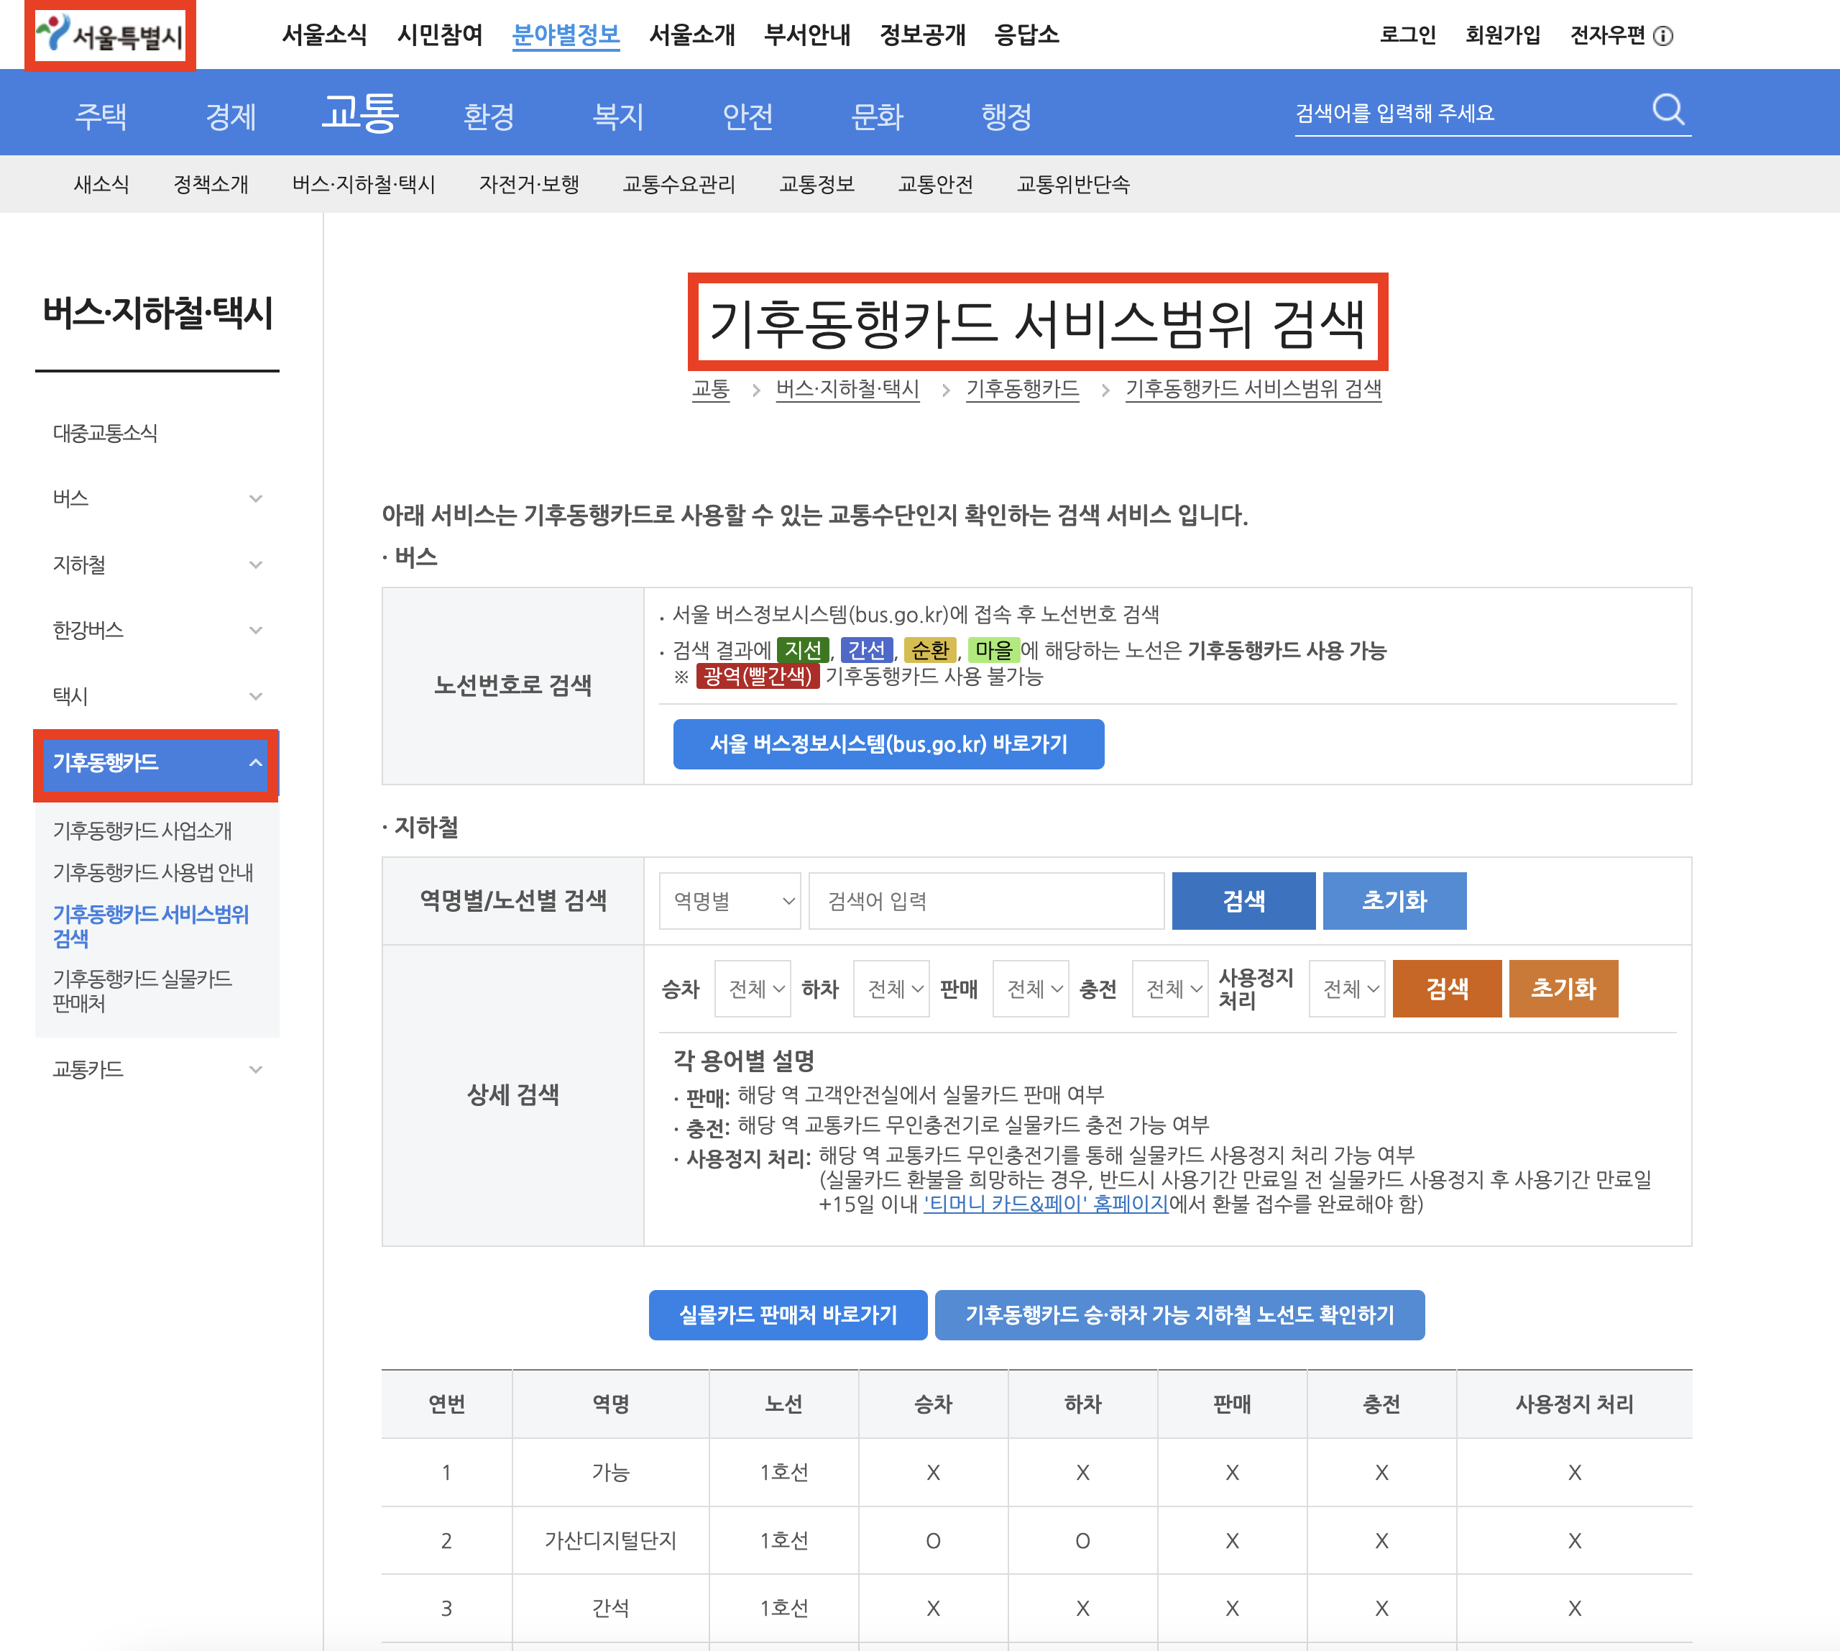Open the 교통정보 submenu item
1840x1651 pixels.
(x=816, y=184)
